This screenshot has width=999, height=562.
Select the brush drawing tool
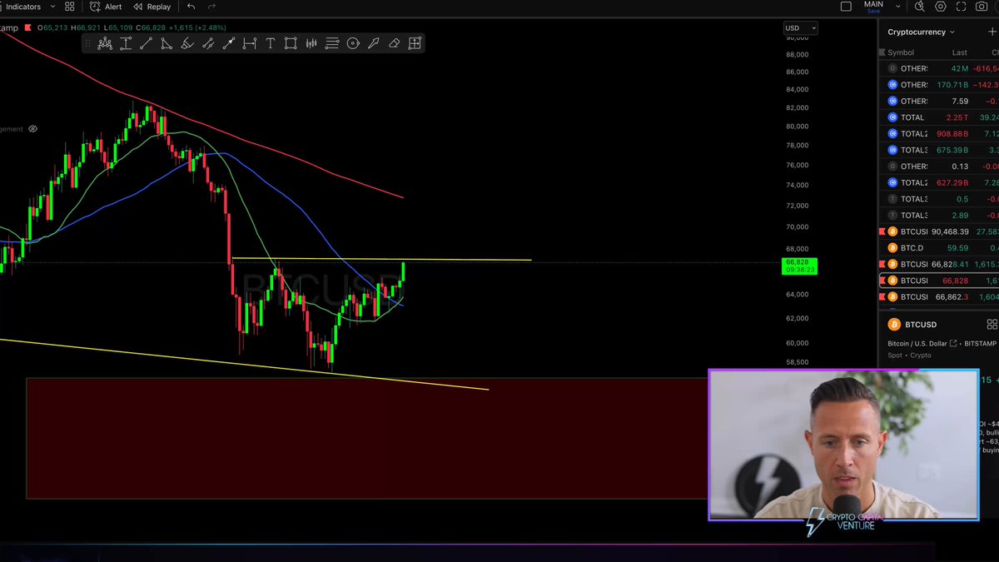[x=187, y=43]
